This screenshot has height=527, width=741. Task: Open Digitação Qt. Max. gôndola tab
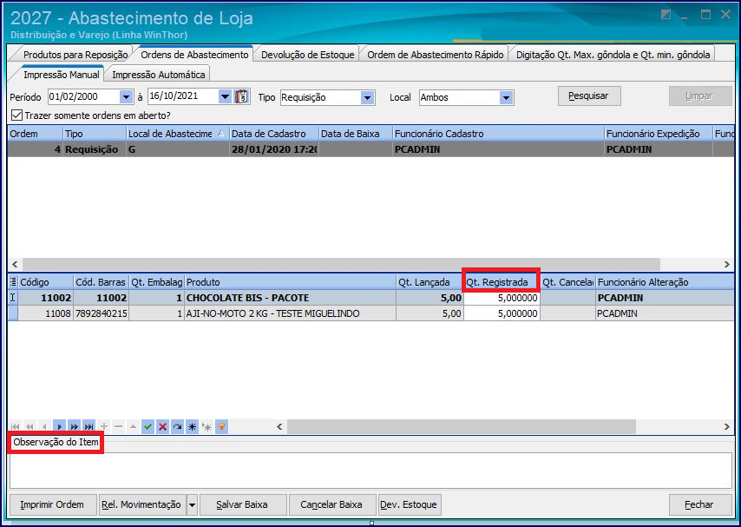pyautogui.click(x=613, y=55)
